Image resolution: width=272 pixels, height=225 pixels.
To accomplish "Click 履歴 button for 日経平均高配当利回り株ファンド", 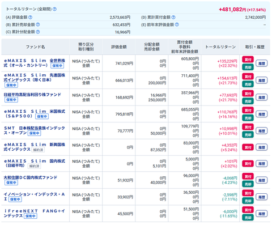I will 262,97.
